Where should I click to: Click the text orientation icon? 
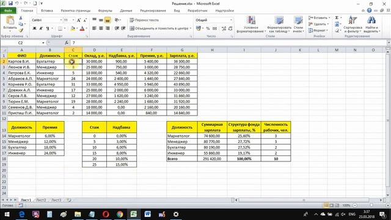pos(117,20)
